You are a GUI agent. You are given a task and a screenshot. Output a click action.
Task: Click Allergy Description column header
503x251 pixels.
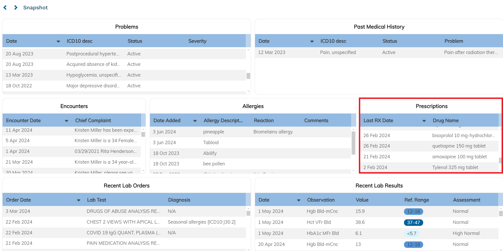(x=223, y=120)
